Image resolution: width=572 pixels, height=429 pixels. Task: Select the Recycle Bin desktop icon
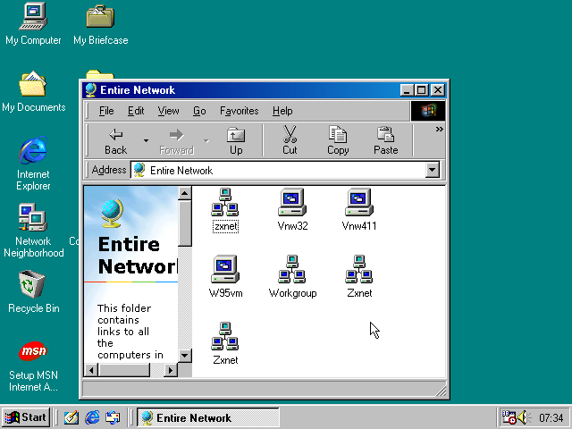point(33,292)
